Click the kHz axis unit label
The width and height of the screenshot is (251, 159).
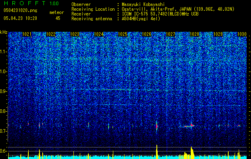pos(4,32)
